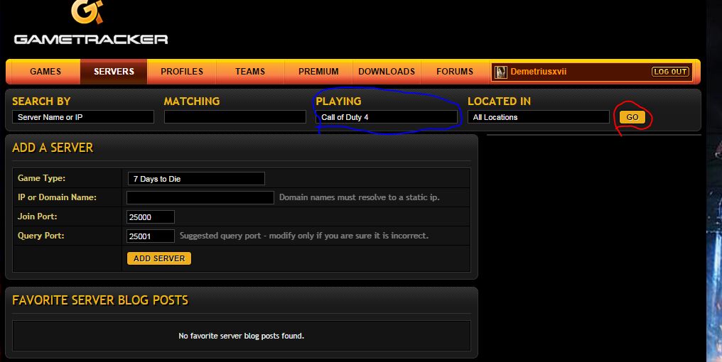Click 'No favorite server blog posts found.' text

[x=242, y=336]
